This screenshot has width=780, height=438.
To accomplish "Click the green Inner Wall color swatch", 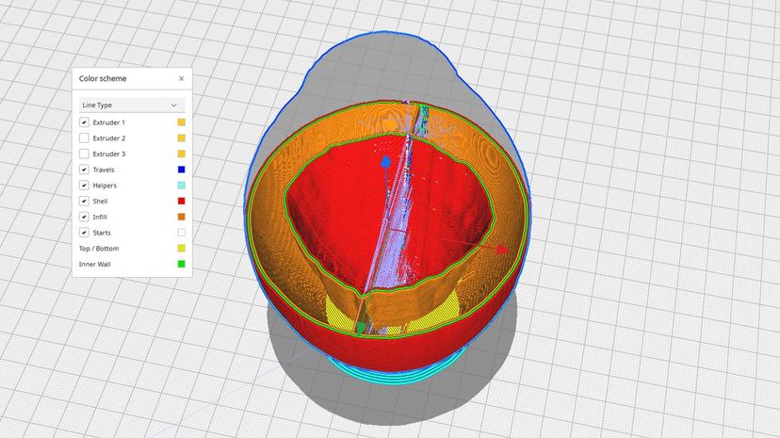I will point(181,264).
